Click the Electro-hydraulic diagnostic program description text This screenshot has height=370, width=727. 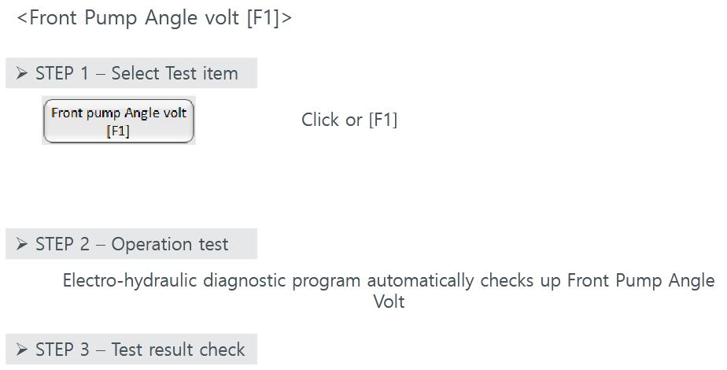(389, 290)
